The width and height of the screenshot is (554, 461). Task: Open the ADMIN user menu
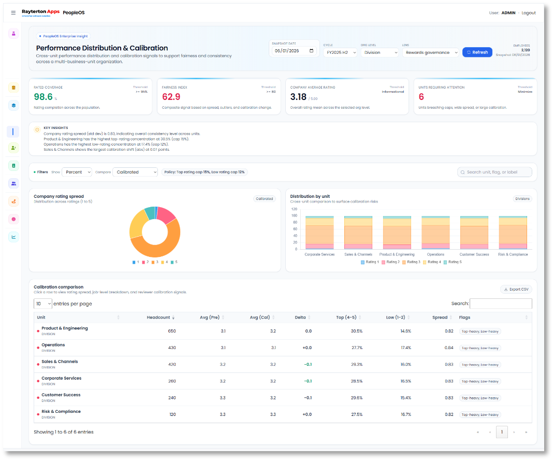tap(508, 12)
